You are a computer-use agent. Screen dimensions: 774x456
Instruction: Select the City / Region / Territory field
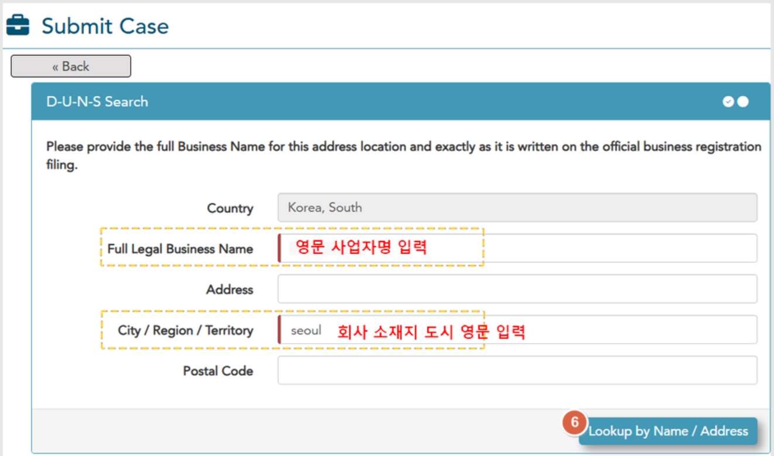click(518, 330)
